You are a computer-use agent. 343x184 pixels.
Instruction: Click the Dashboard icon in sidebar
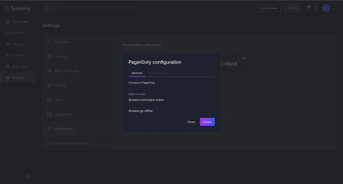point(8,22)
